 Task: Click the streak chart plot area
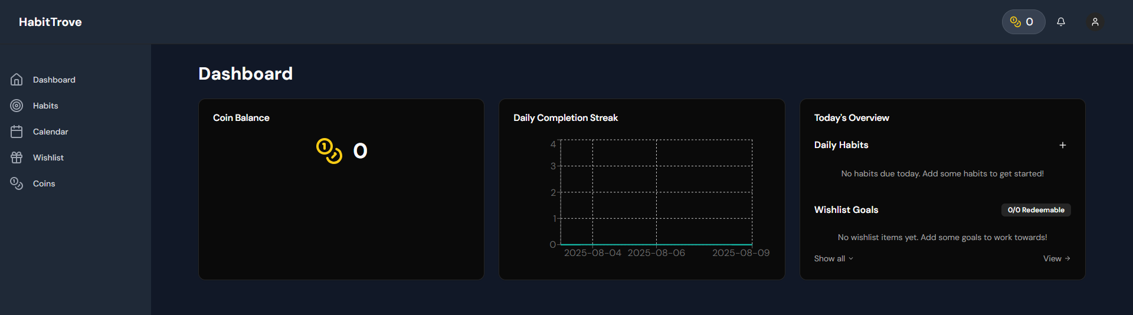click(656, 192)
